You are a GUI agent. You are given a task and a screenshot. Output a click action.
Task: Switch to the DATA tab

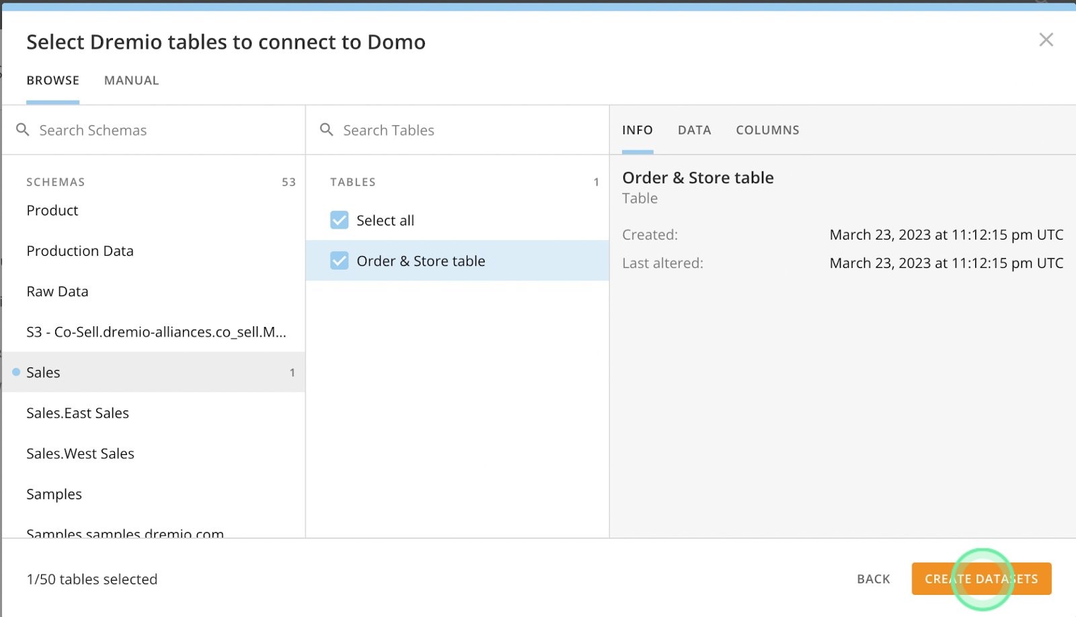694,130
